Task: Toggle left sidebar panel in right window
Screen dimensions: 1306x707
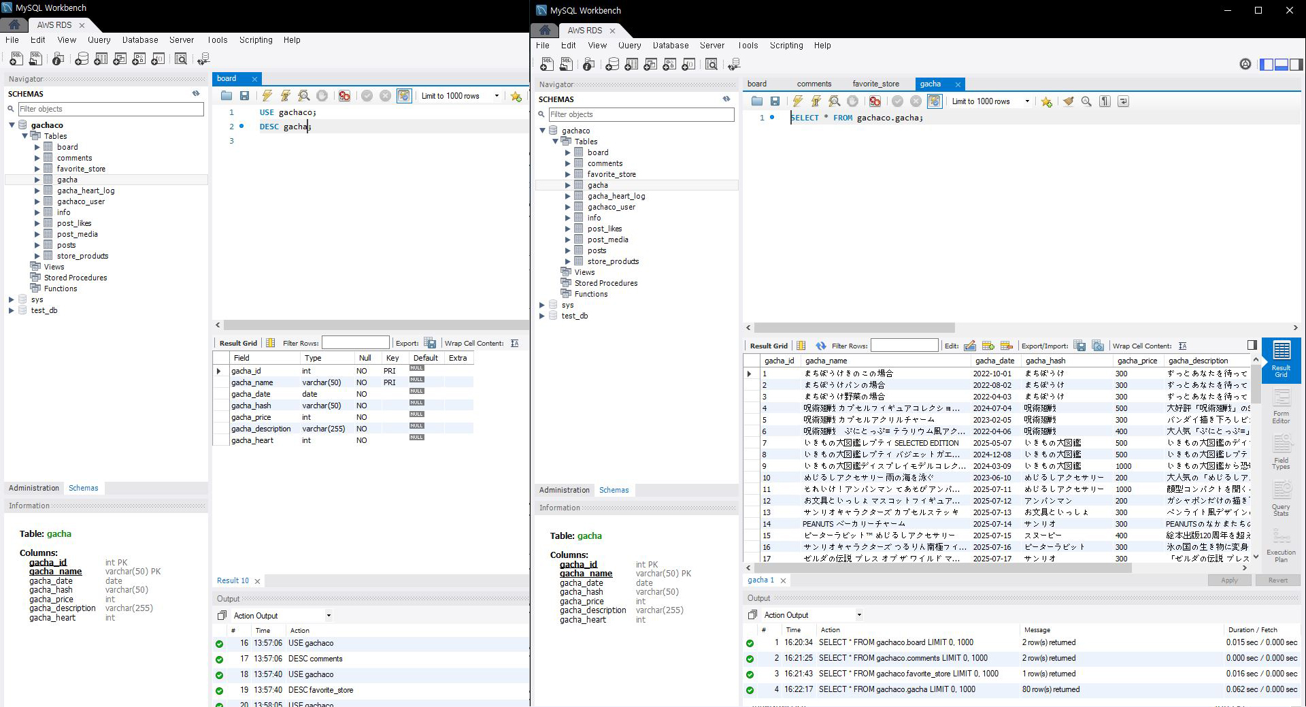Action: tap(1267, 64)
